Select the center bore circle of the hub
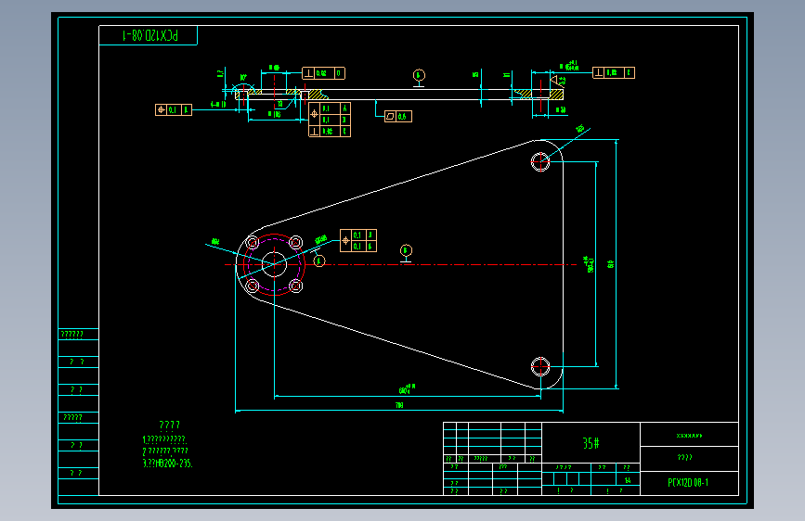 click(274, 264)
